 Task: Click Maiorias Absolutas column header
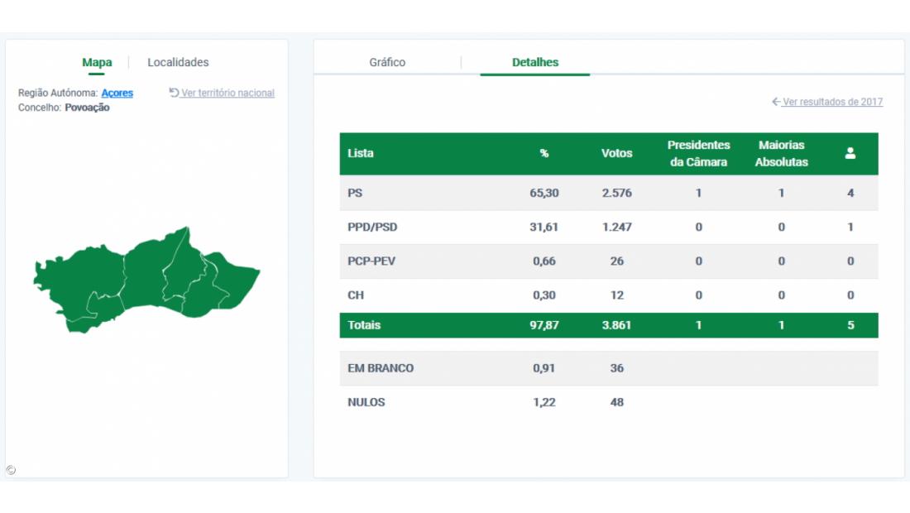[x=781, y=153]
